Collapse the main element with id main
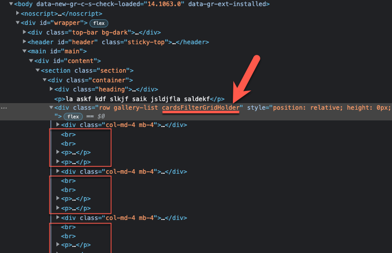The width and height of the screenshot is (392, 253). pos(24,51)
